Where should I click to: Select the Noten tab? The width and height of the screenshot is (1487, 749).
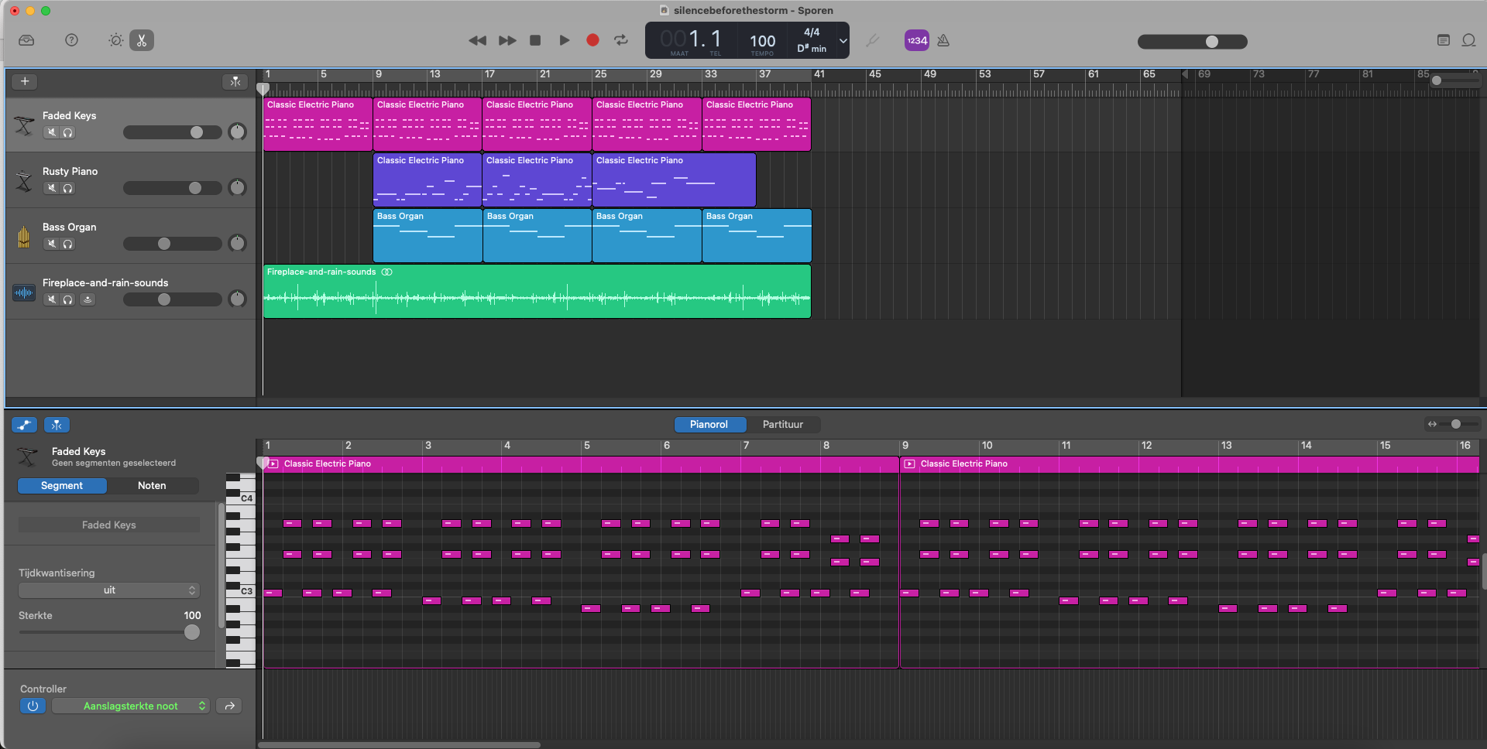(x=152, y=486)
